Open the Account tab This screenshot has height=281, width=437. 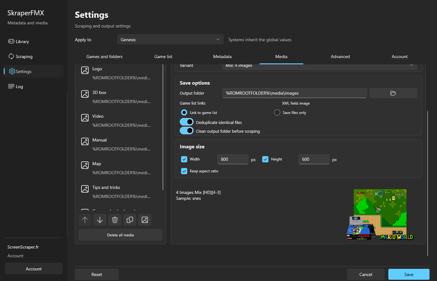[x=400, y=57]
